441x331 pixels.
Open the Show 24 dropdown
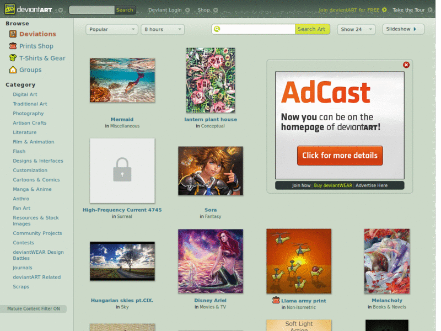(x=356, y=29)
